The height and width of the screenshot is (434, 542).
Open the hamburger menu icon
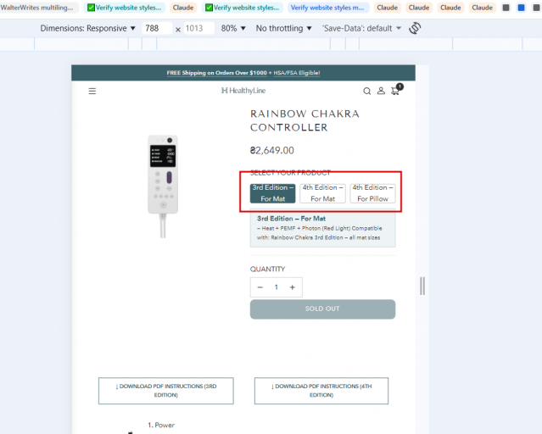tap(92, 92)
